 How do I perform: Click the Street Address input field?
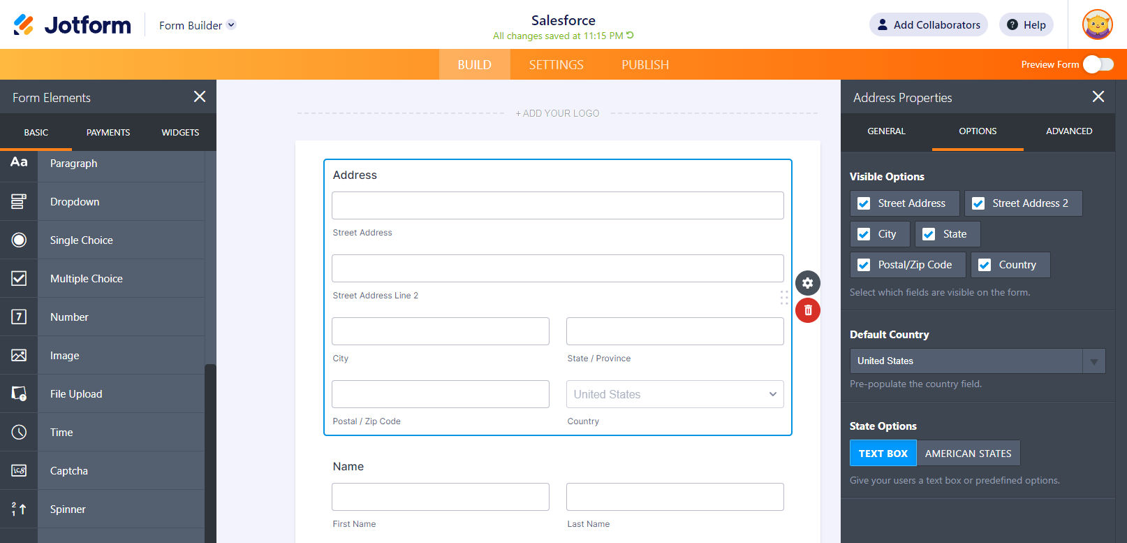click(x=557, y=205)
